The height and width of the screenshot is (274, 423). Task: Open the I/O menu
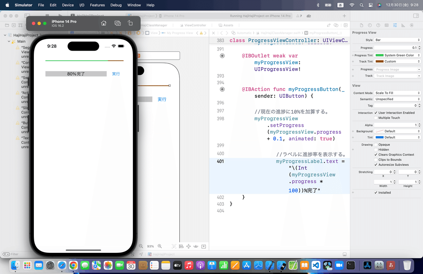pos(82,5)
